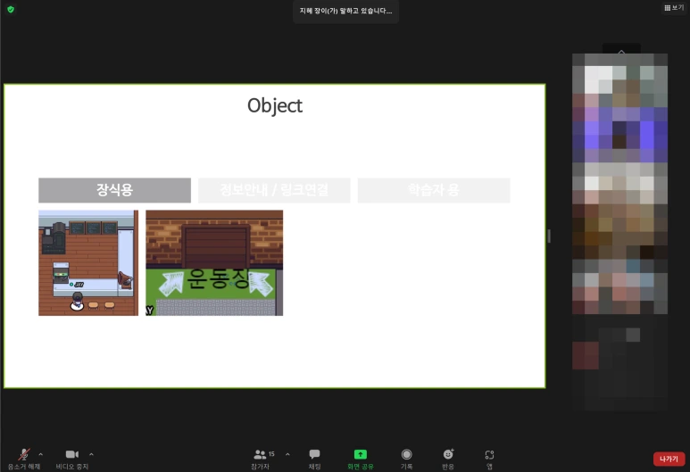This screenshot has width=690, height=472.
Task: Open audio options arrow next to microphone
Action: 40,454
